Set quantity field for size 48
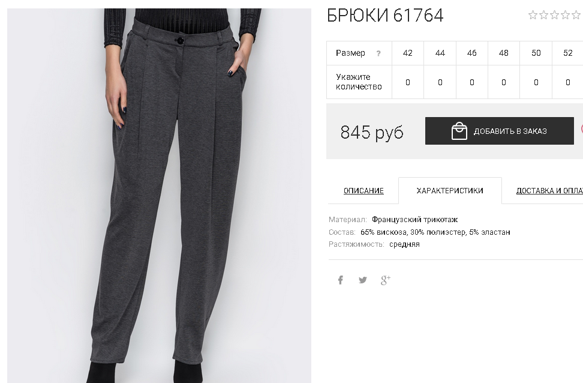 pos(504,82)
